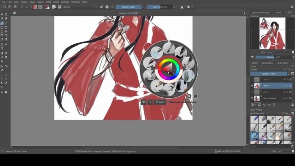Select the Rectangular Selection tool
The height and width of the screenshot is (166, 295).
point(2,75)
